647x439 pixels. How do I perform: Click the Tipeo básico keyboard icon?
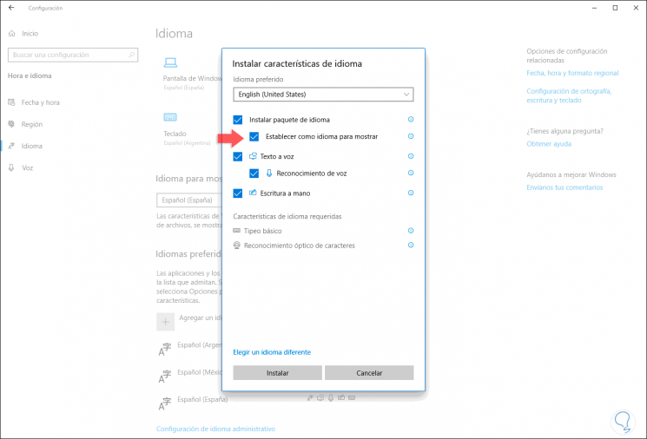[237, 231]
